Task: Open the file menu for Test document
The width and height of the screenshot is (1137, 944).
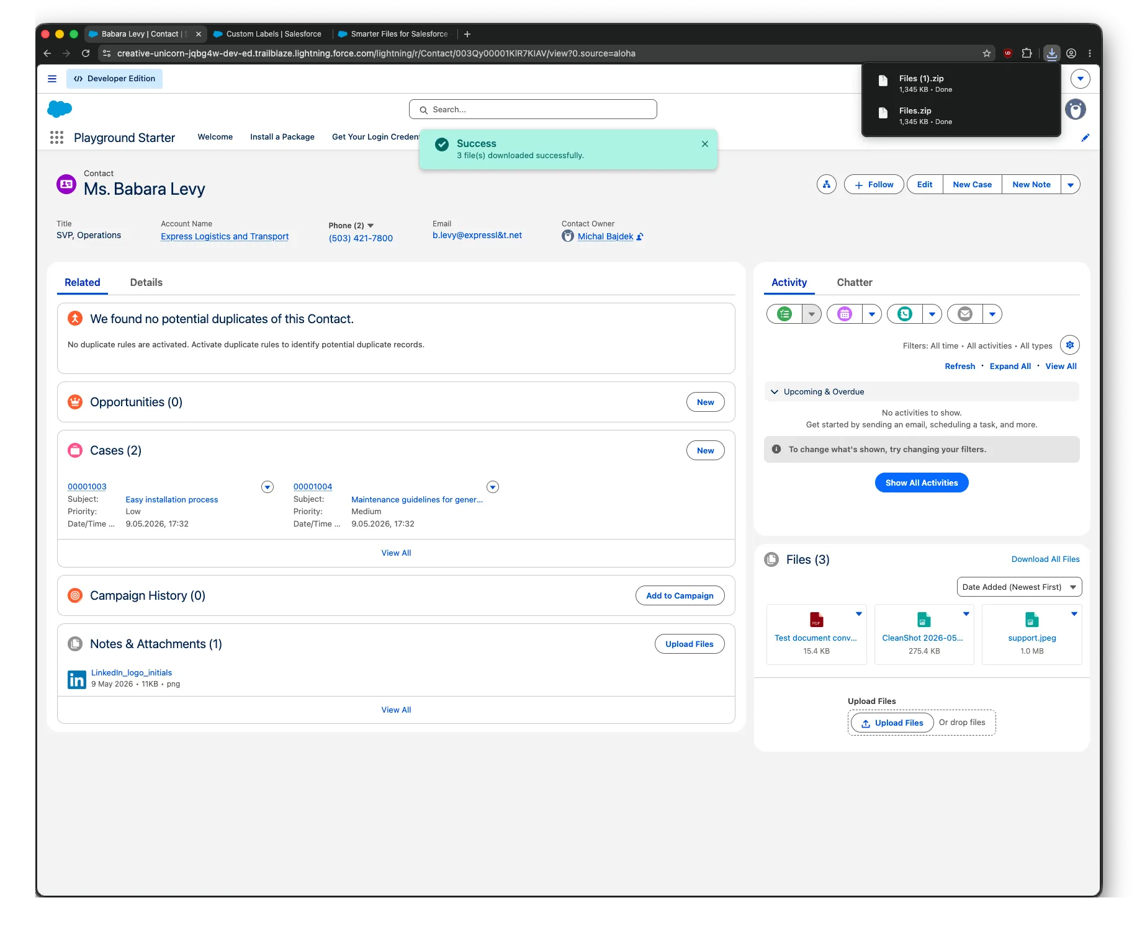Action: point(858,613)
